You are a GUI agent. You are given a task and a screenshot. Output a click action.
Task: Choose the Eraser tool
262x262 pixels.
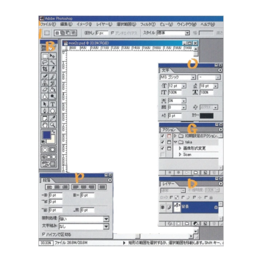[45, 90]
